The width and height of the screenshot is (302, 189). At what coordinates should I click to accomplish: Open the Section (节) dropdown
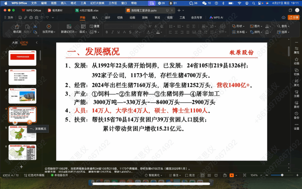click(94, 32)
